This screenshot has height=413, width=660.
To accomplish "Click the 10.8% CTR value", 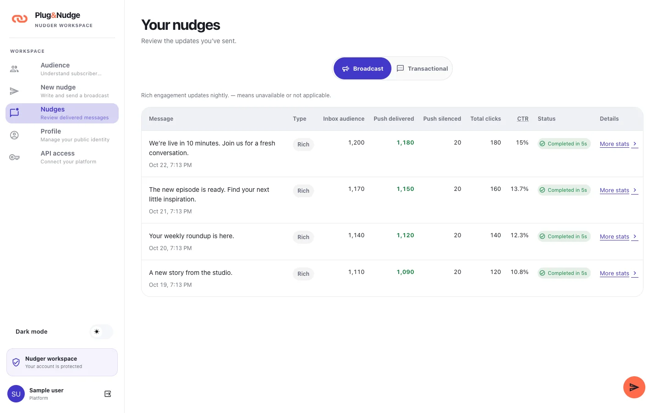I will point(519,272).
